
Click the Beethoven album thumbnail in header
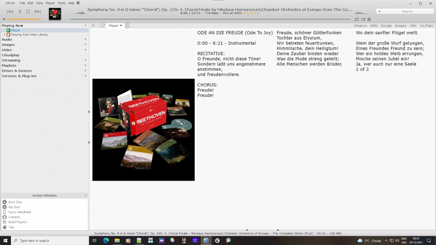(55, 14)
